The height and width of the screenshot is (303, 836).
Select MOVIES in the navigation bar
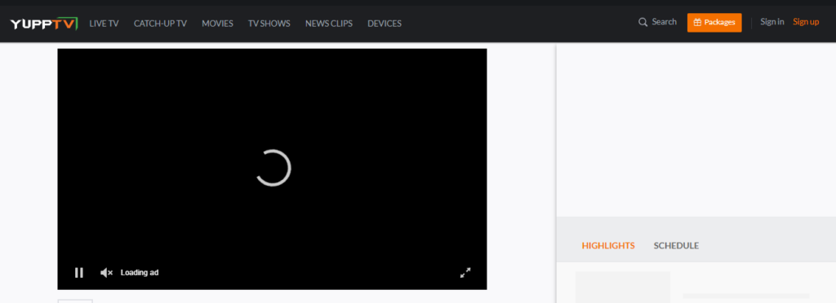(217, 24)
